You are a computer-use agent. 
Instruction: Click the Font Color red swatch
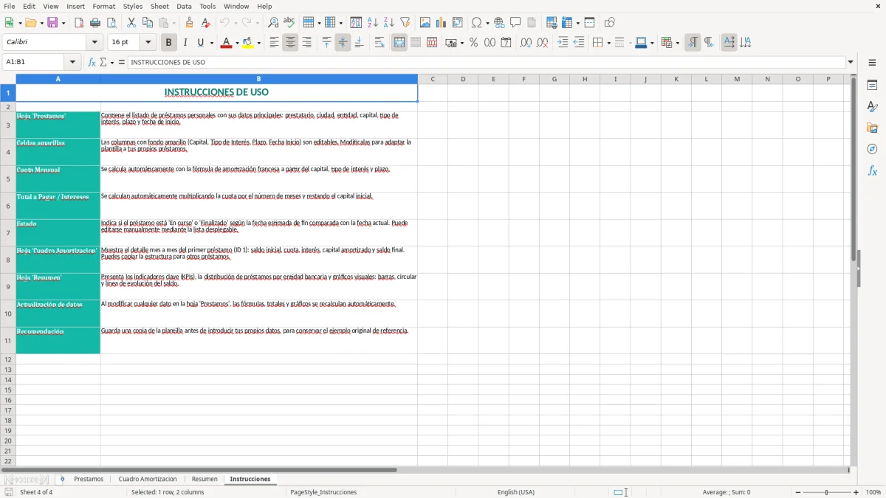click(225, 43)
